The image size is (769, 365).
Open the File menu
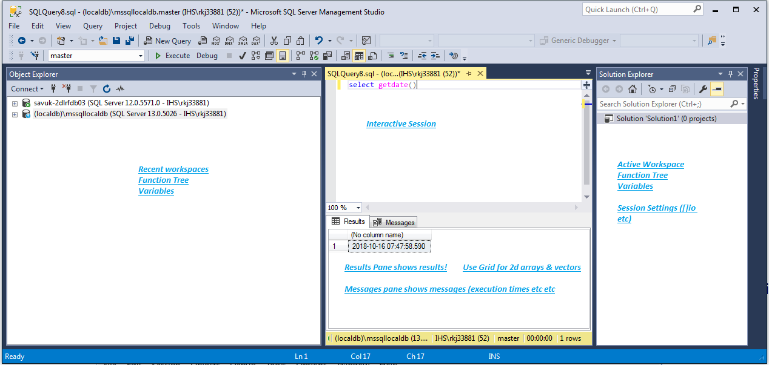click(x=14, y=26)
